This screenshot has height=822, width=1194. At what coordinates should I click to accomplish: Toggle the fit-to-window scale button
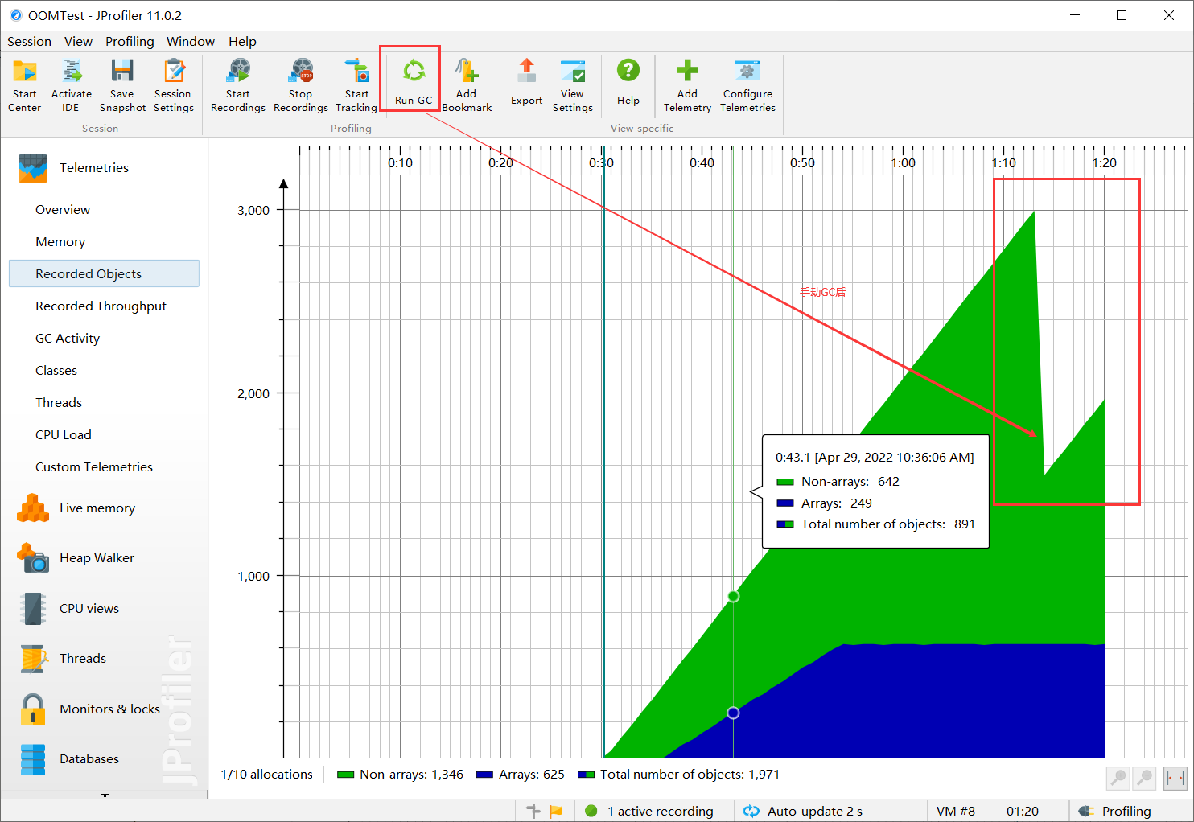tap(1175, 778)
